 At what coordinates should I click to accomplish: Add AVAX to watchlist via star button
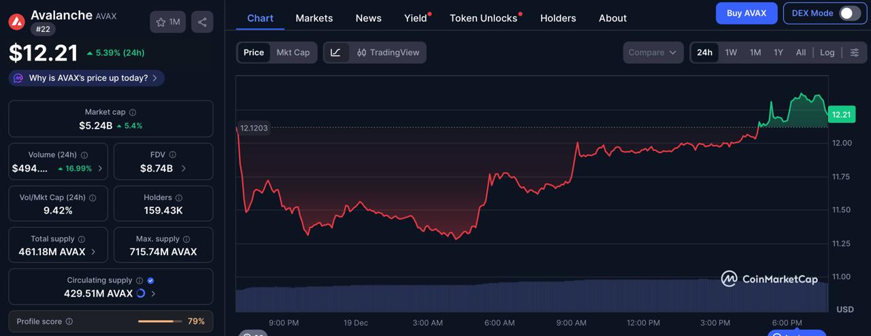pos(168,22)
